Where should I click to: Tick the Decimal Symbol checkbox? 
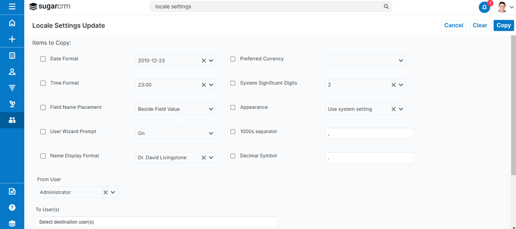tap(233, 156)
